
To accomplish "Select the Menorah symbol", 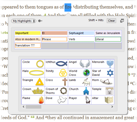I will pyautogui.click(x=103, y=64).
